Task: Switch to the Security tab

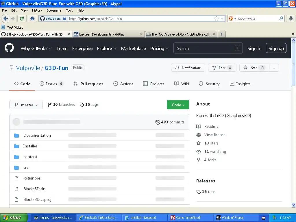Action: 209,84
